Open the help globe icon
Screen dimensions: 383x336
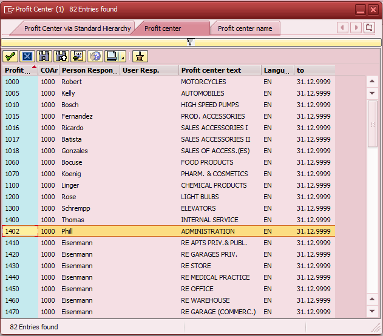[x=95, y=56]
